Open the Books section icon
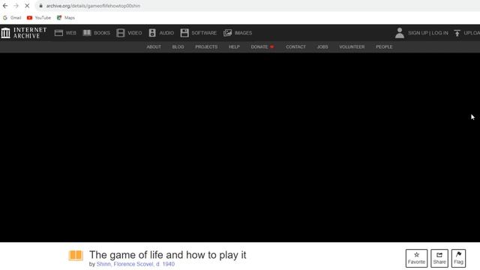The image size is (480, 270). [x=87, y=33]
